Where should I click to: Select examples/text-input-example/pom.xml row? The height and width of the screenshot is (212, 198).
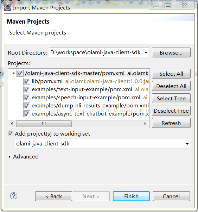point(82,89)
